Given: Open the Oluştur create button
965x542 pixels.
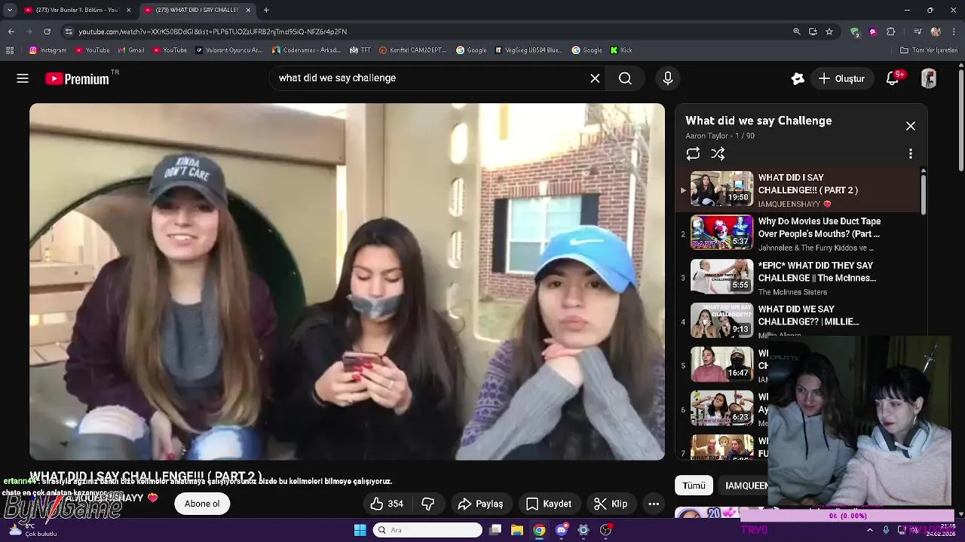Looking at the screenshot, I should tap(841, 78).
